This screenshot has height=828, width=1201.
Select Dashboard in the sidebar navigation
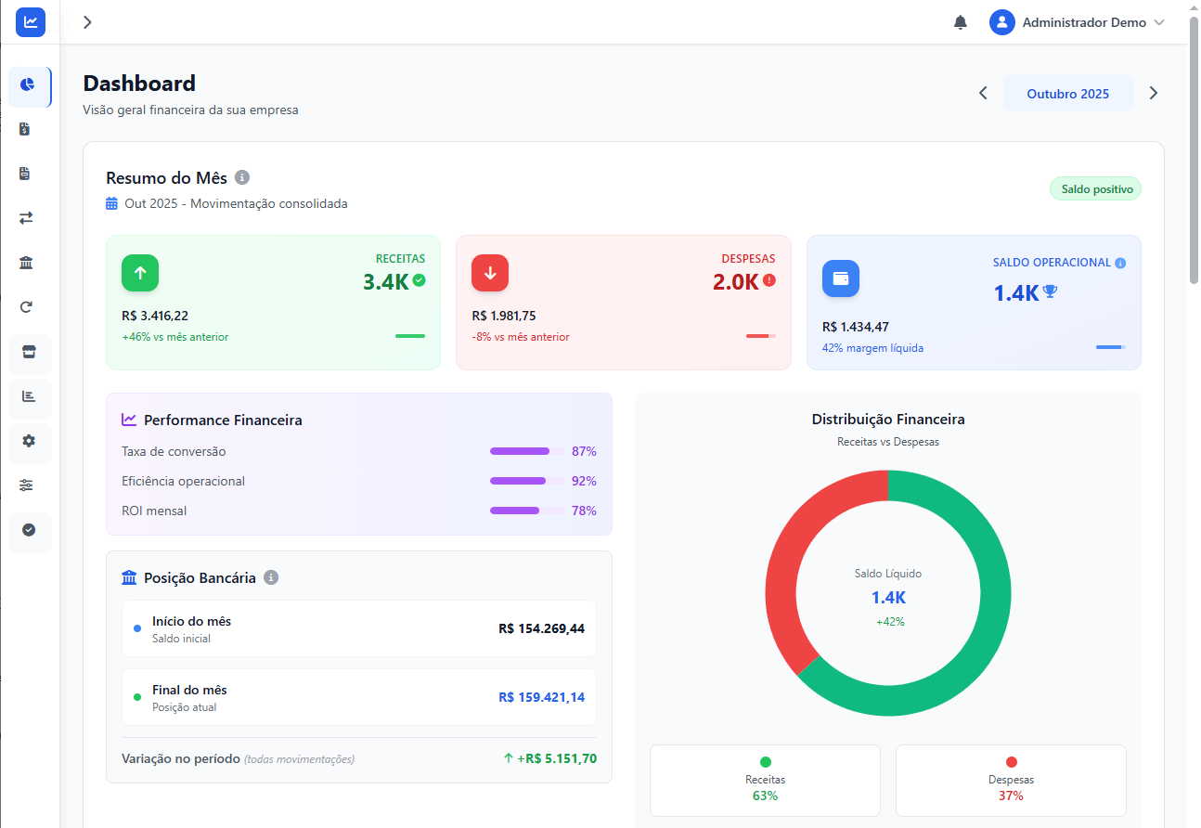pos(26,86)
